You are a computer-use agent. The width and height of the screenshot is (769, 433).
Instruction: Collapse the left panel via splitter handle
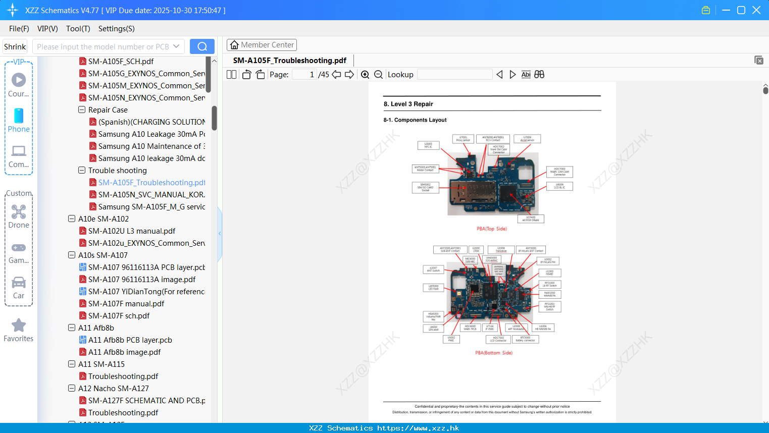[220, 233]
